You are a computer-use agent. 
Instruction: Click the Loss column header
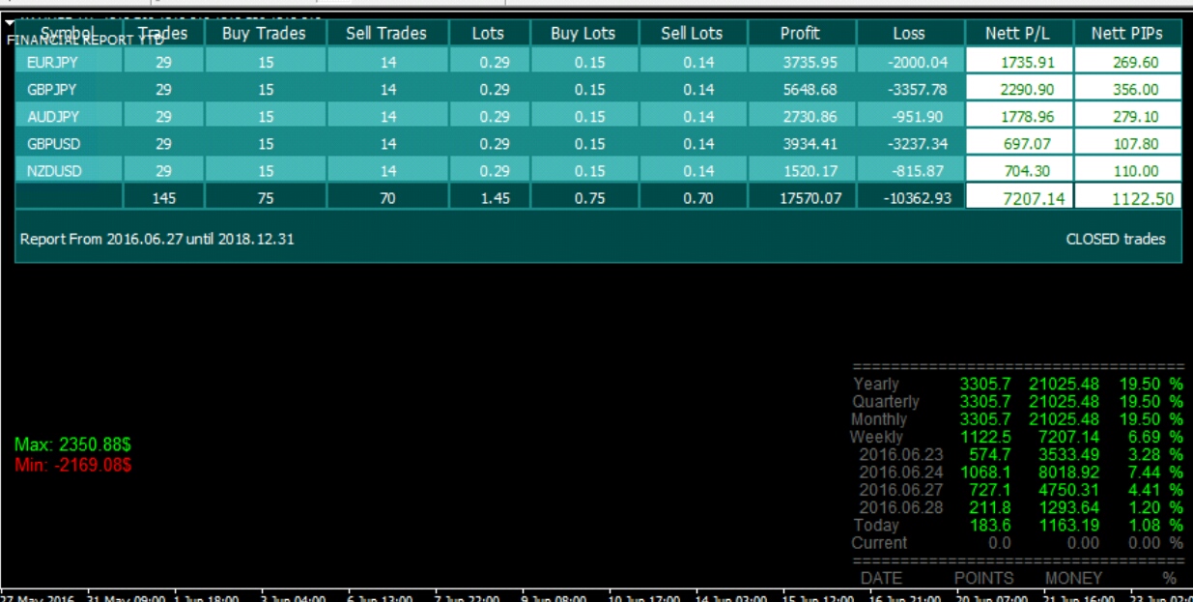909,33
